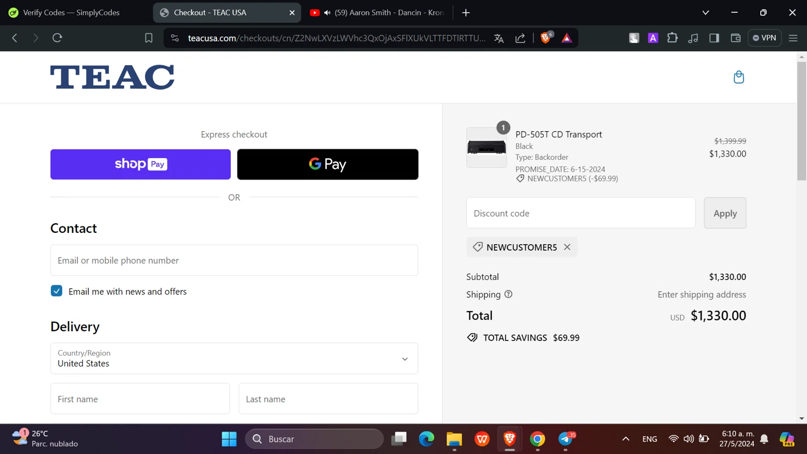This screenshot has height=454, width=807.
Task: Open Telegram from the taskbar
Action: [565, 439]
